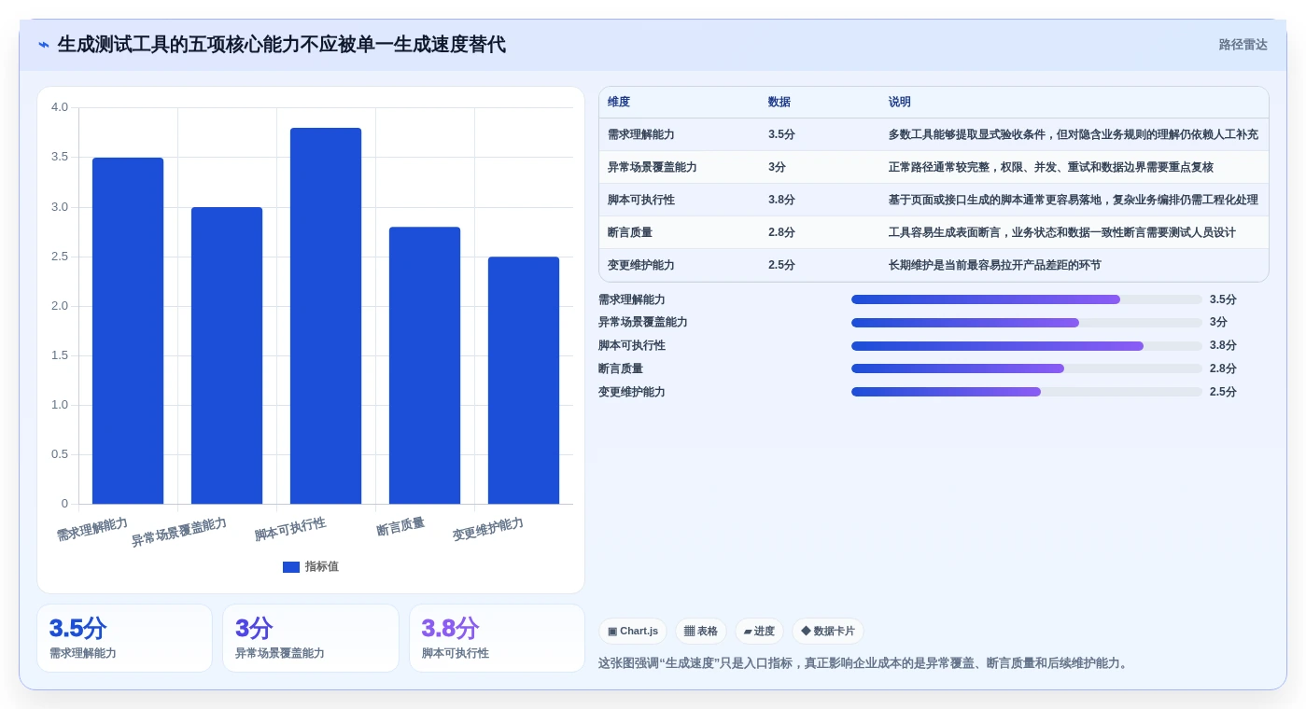Toggle the 指标值 legend swatch
1306x709 pixels.
click(x=291, y=567)
